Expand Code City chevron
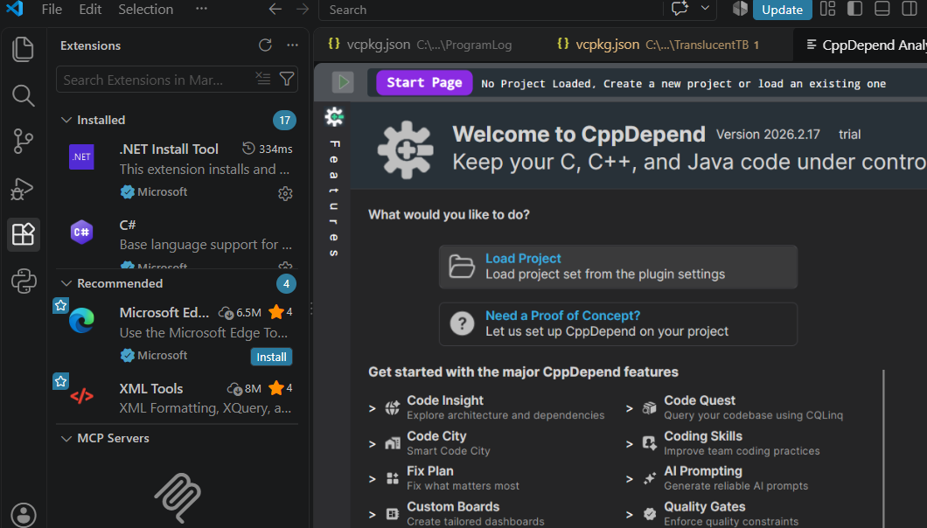Viewport: 927px width, 528px height. tap(373, 444)
